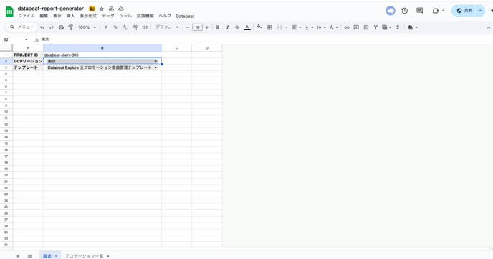Select the paint format tool
493x259 pixels.
click(x=71, y=28)
